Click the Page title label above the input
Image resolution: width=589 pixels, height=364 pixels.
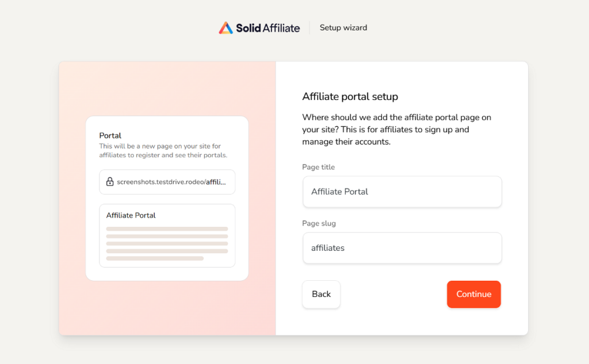click(x=318, y=167)
